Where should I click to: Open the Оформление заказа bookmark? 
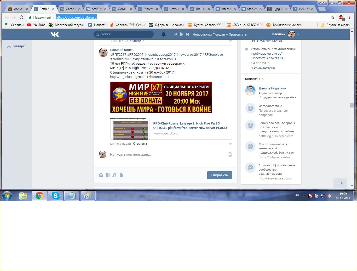point(166,25)
